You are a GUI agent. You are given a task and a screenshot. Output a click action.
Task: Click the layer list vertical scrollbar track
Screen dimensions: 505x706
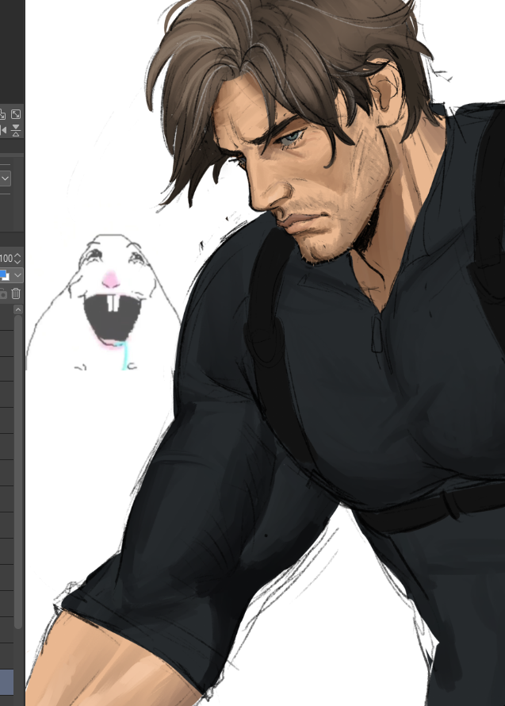[18, 471]
